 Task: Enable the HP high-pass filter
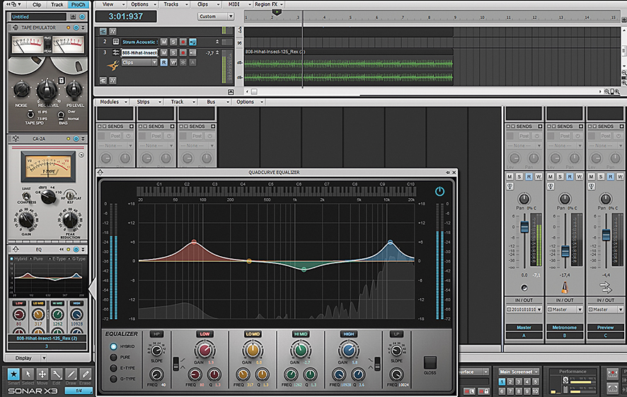click(156, 334)
